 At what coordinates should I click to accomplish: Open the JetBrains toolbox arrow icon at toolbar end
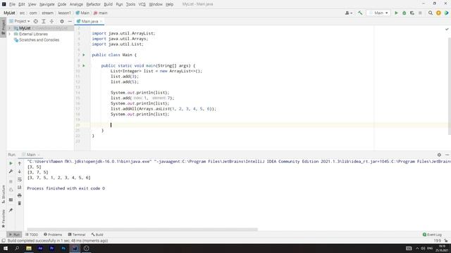click(x=446, y=13)
